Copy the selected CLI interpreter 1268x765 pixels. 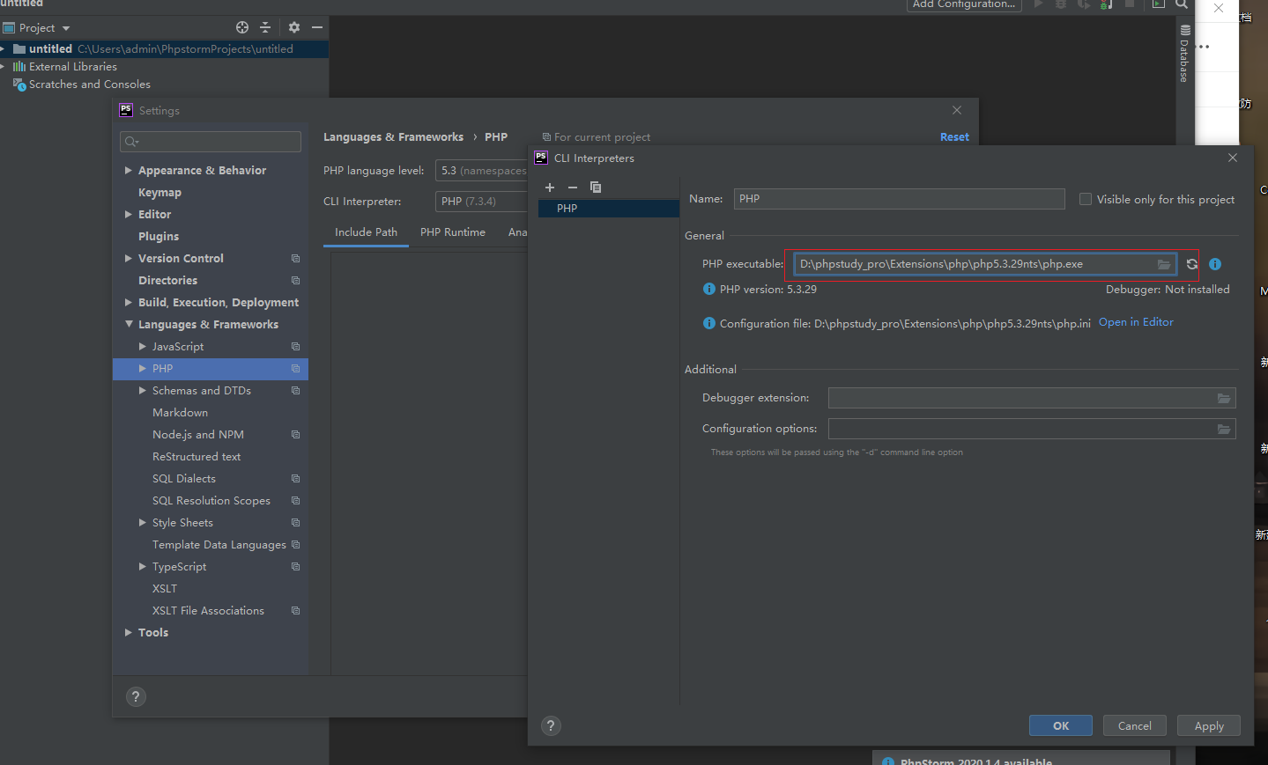[x=596, y=188]
